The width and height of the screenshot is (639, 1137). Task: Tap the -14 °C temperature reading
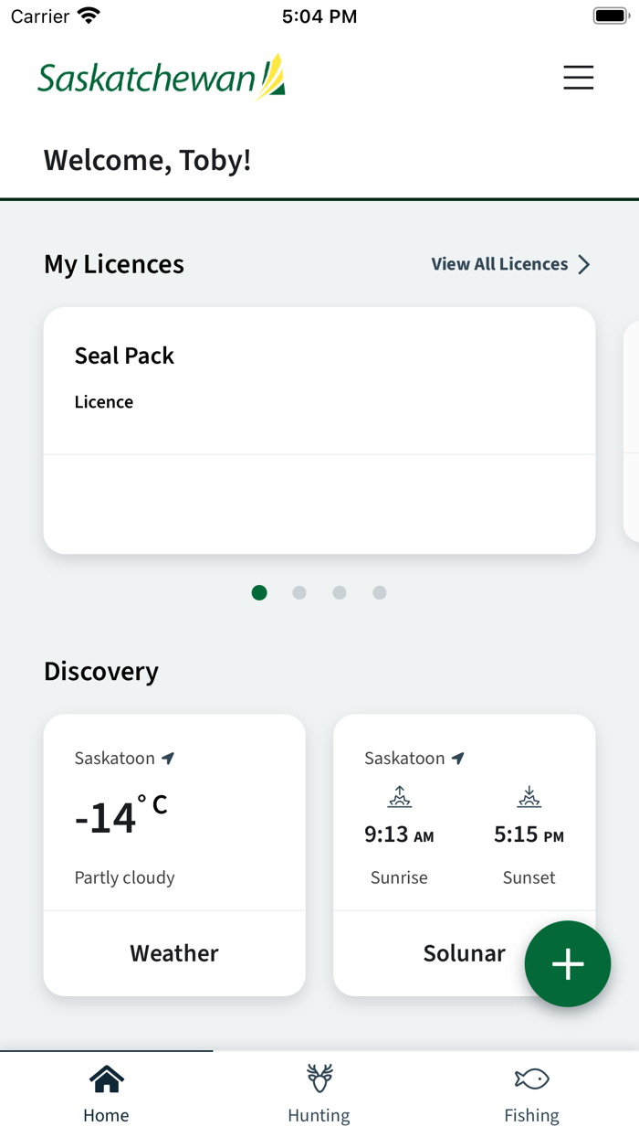[x=120, y=815]
